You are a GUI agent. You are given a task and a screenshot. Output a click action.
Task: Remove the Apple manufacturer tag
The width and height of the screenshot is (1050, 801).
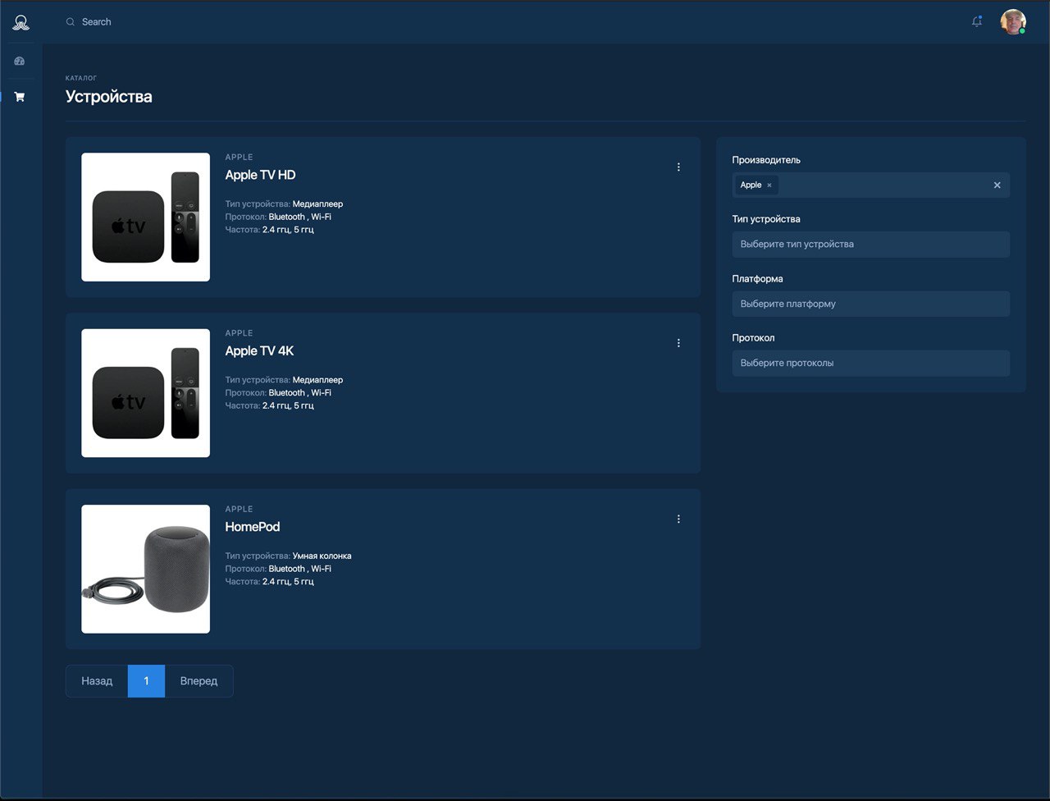(x=769, y=185)
